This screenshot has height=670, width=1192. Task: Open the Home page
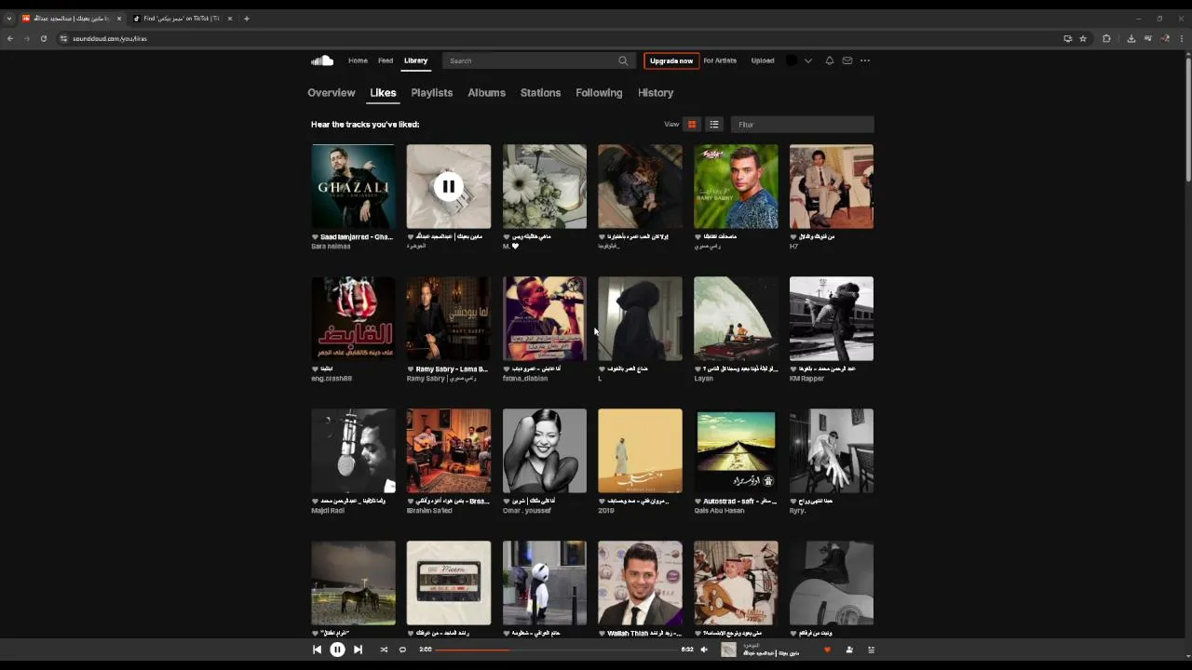[358, 60]
